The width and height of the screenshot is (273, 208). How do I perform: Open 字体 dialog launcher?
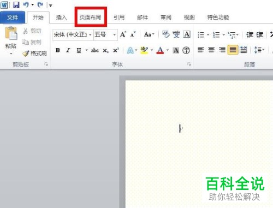[189, 64]
